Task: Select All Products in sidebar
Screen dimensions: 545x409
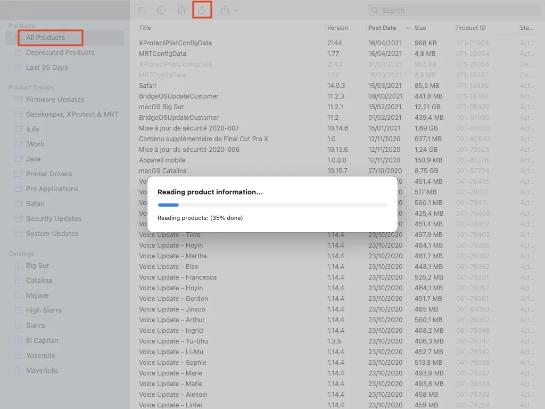Action: 64,38
